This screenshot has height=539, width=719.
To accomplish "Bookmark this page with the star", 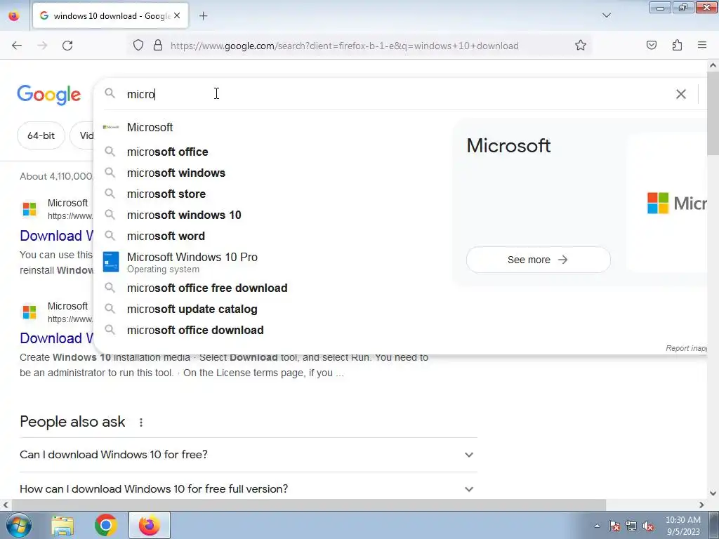I will coord(581,45).
